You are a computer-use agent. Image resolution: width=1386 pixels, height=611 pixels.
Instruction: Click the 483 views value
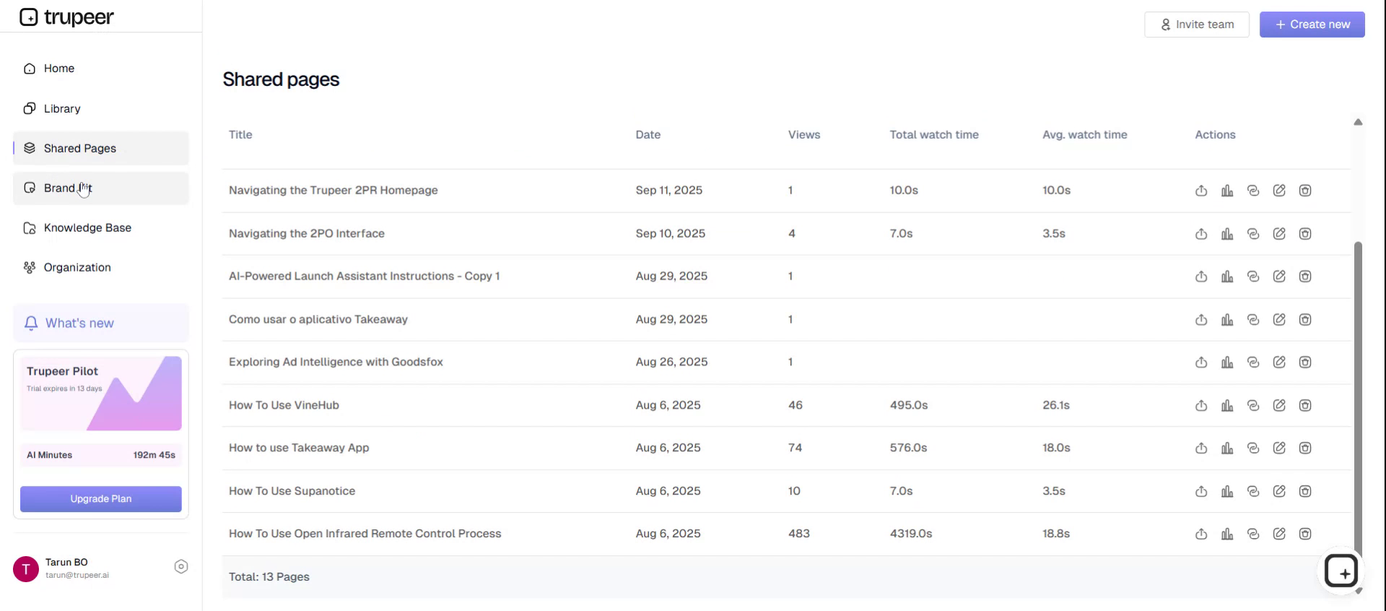click(799, 534)
